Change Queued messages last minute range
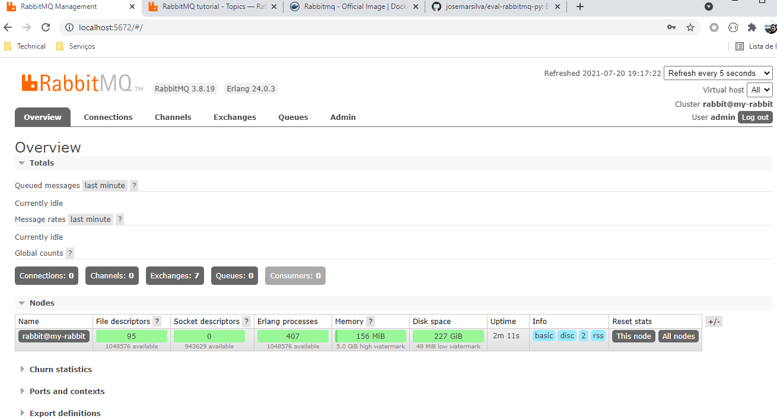777x419 pixels. [x=105, y=185]
